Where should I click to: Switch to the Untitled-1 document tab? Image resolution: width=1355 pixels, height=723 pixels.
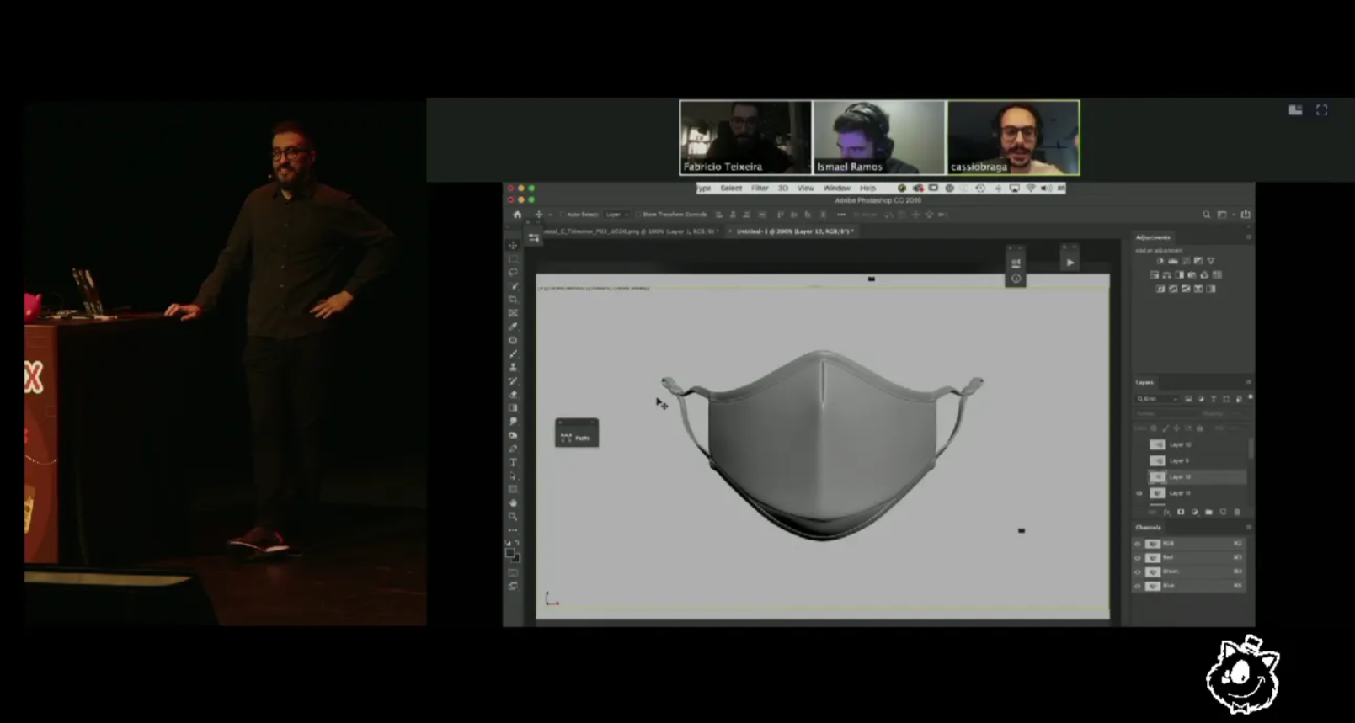[x=793, y=231]
